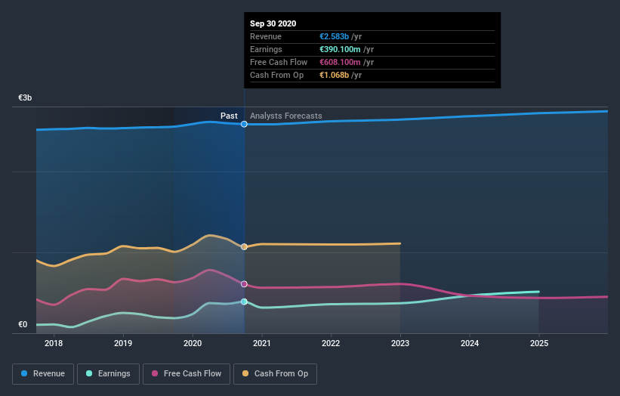Viewport: 620px width, 396px height.
Task: Click the Revenue data point marker
Action: click(244, 124)
